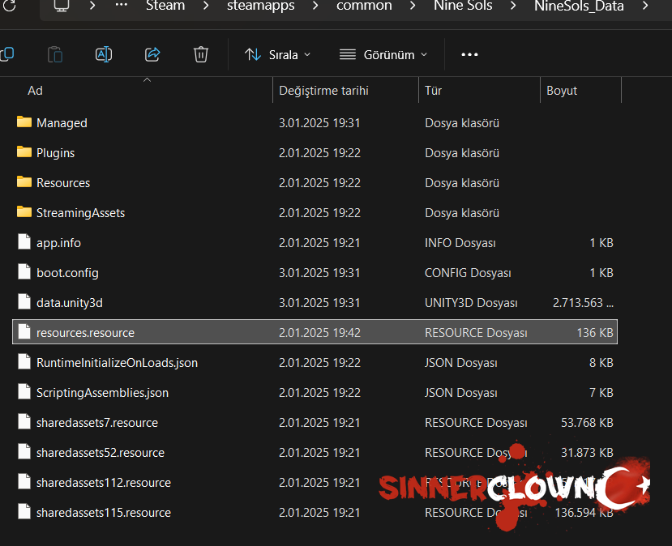
Task: Sort by the Ad name column header
Action: tap(35, 91)
